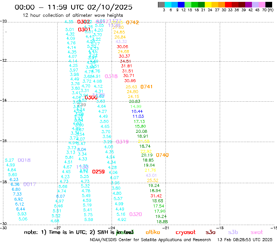
Task: Click the 25.52 wave height value
Action: [x=153, y=180]
